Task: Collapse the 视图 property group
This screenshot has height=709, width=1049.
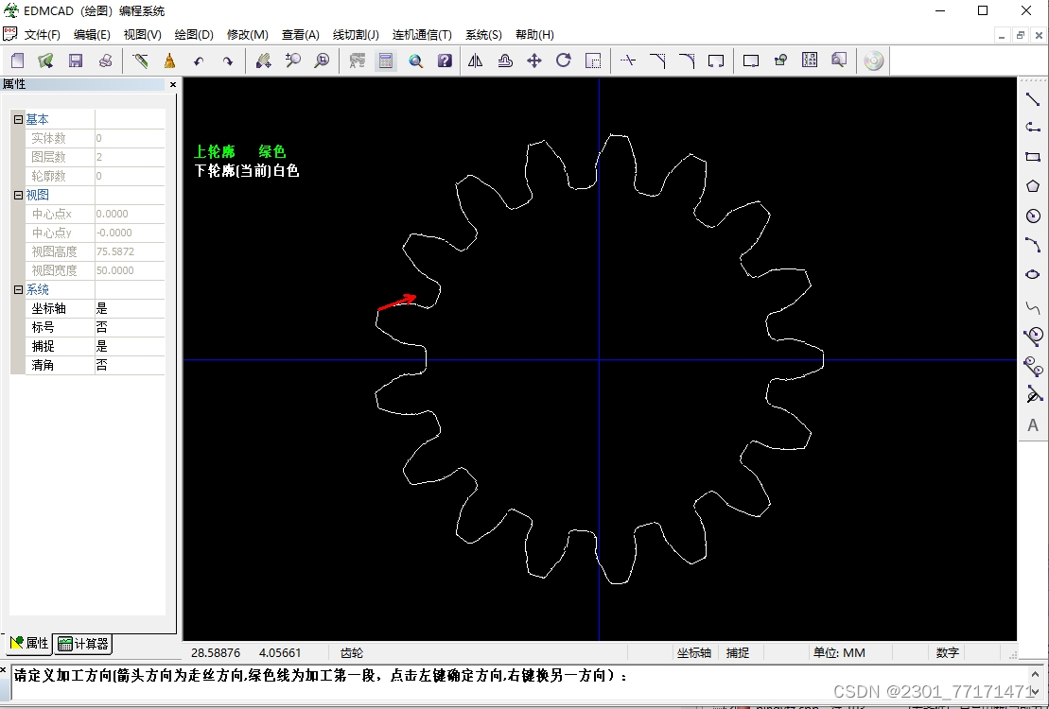Action: click(x=18, y=196)
